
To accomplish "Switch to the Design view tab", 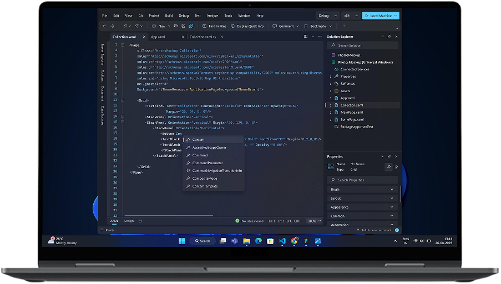I will click(x=129, y=221).
